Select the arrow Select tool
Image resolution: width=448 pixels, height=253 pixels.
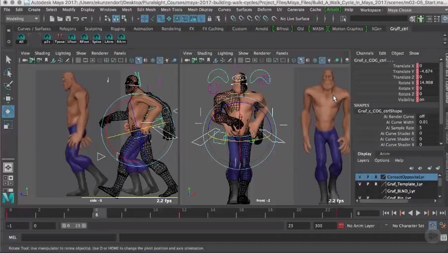[8, 59]
